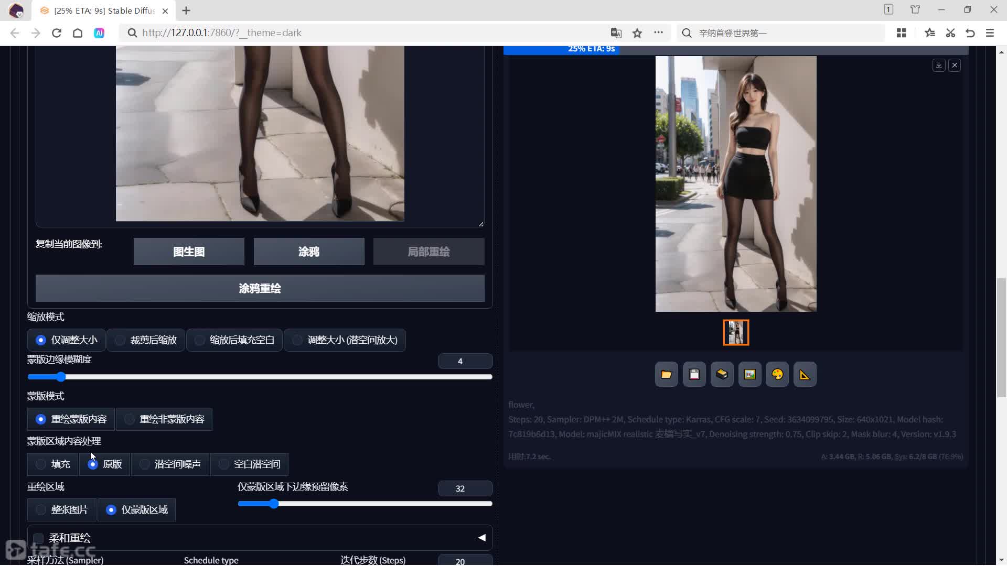This screenshot has height=566, width=1007.
Task: Open the browser apps grid icon
Action: 902,33
